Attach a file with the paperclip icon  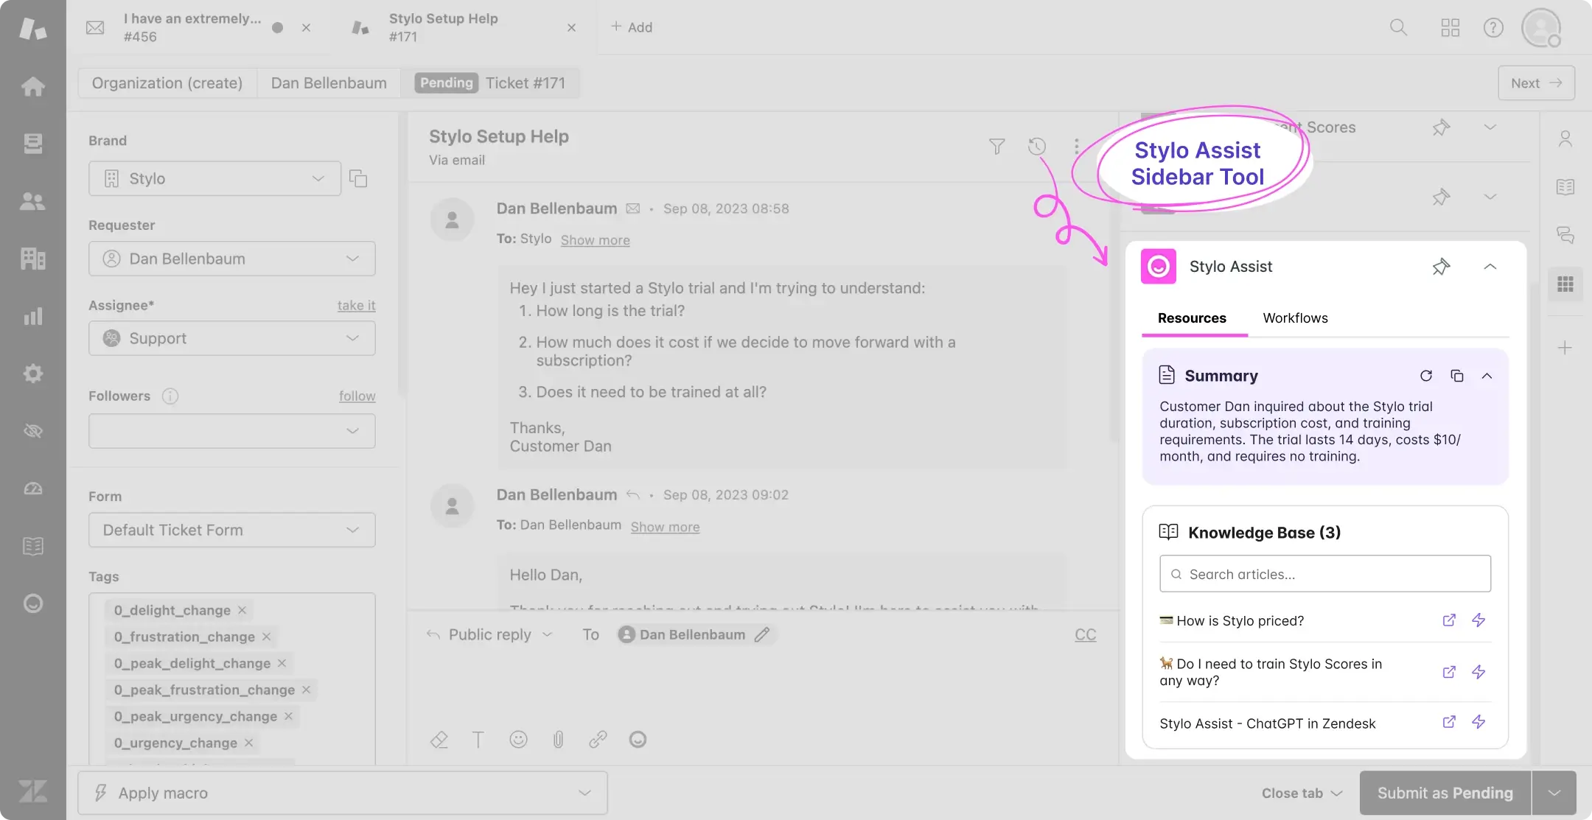pos(558,739)
